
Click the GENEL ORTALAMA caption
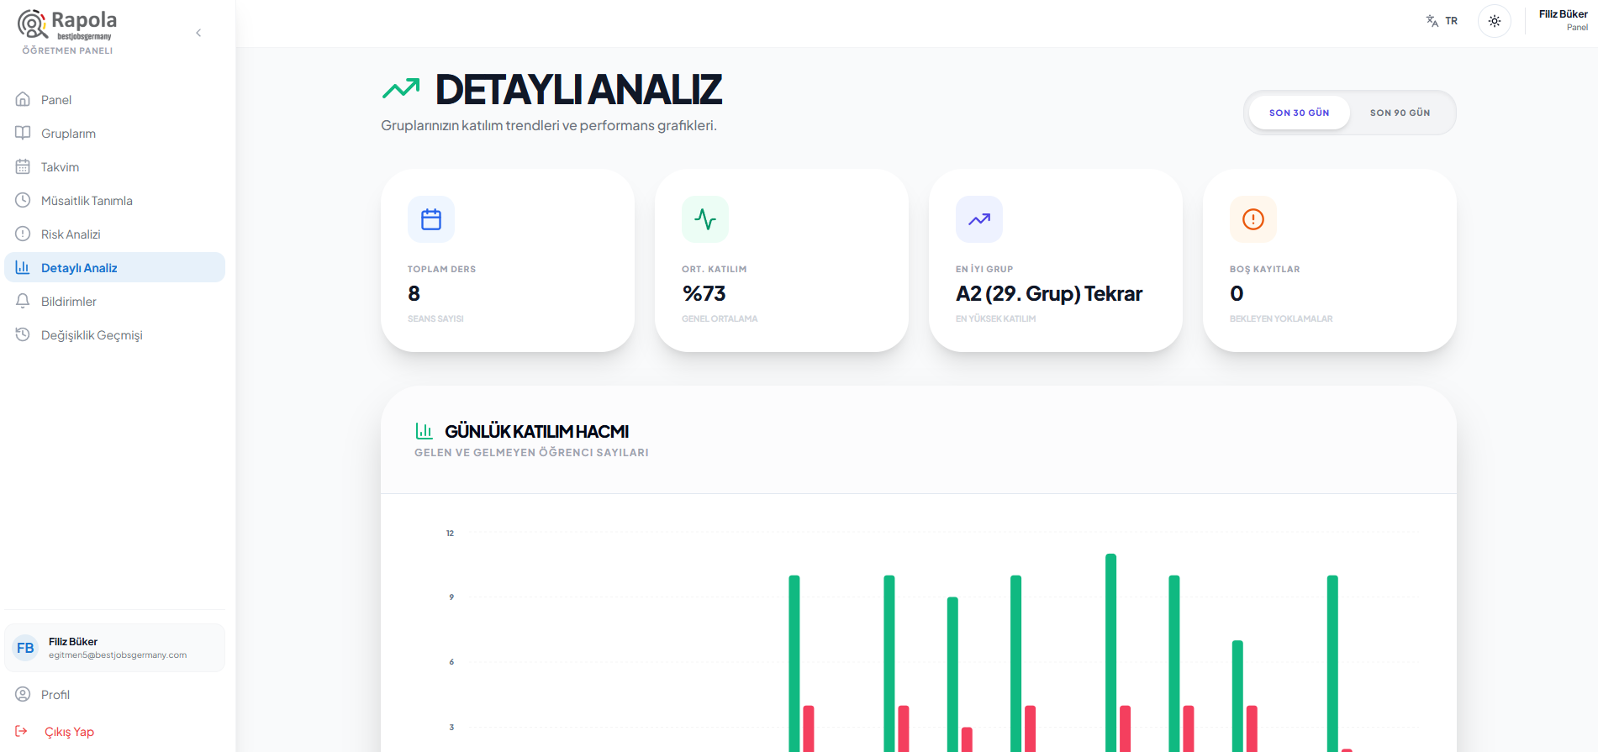pyautogui.click(x=720, y=318)
